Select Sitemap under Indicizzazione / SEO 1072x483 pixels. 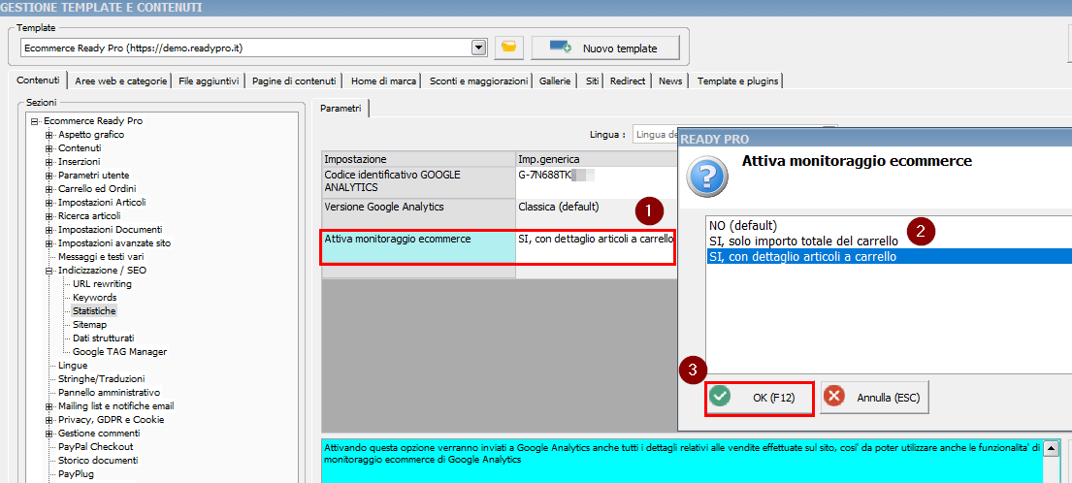click(89, 325)
